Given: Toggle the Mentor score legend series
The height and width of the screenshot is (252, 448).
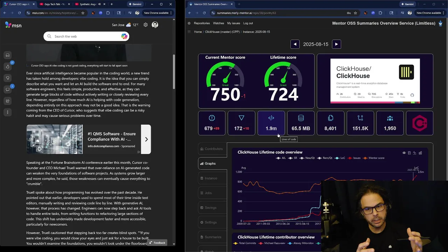Looking at the screenshot, I should pos(374,158).
